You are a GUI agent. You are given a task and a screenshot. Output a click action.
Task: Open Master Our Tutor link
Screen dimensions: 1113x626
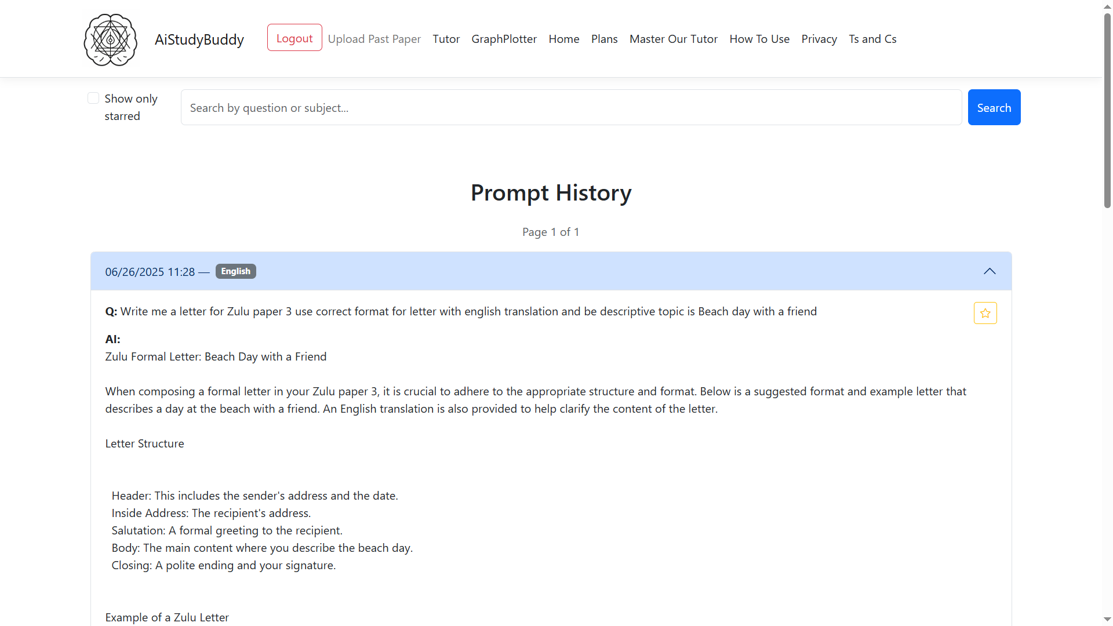(x=673, y=39)
